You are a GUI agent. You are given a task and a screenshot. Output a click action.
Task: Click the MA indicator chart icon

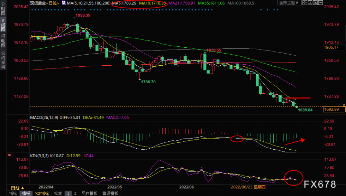[x=64, y=3]
